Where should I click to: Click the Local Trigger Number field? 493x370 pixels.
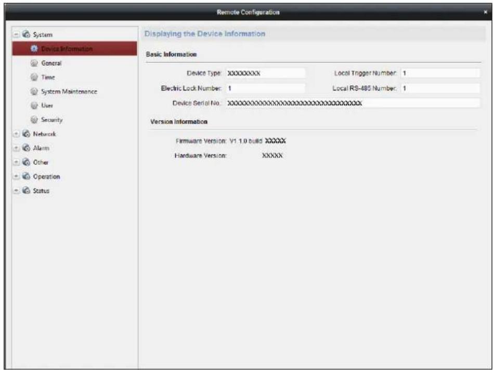(440, 73)
